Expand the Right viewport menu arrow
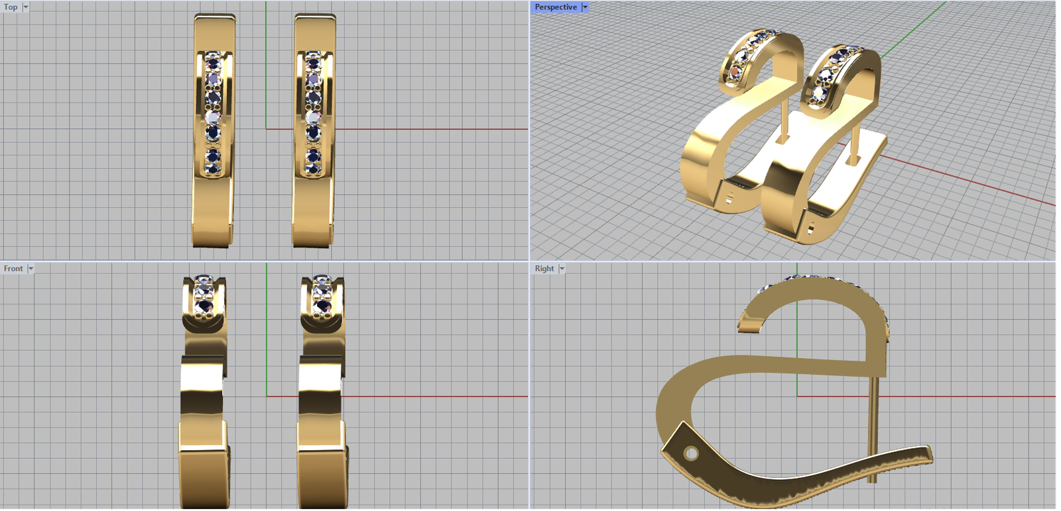This screenshot has width=1061, height=511. click(562, 269)
